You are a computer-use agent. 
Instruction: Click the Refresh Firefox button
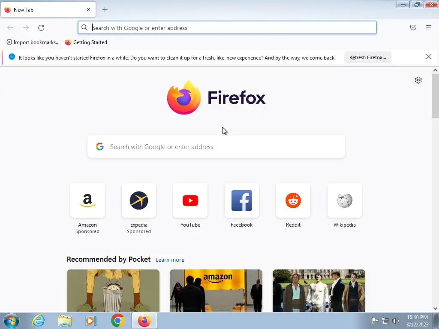coord(367,57)
